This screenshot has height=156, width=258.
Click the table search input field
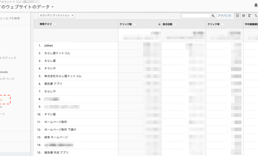[x=196, y=16]
